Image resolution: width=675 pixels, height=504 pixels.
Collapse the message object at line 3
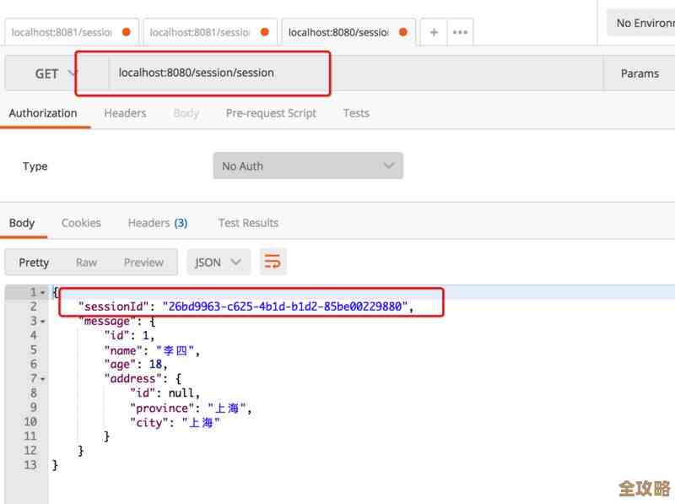[x=43, y=321]
